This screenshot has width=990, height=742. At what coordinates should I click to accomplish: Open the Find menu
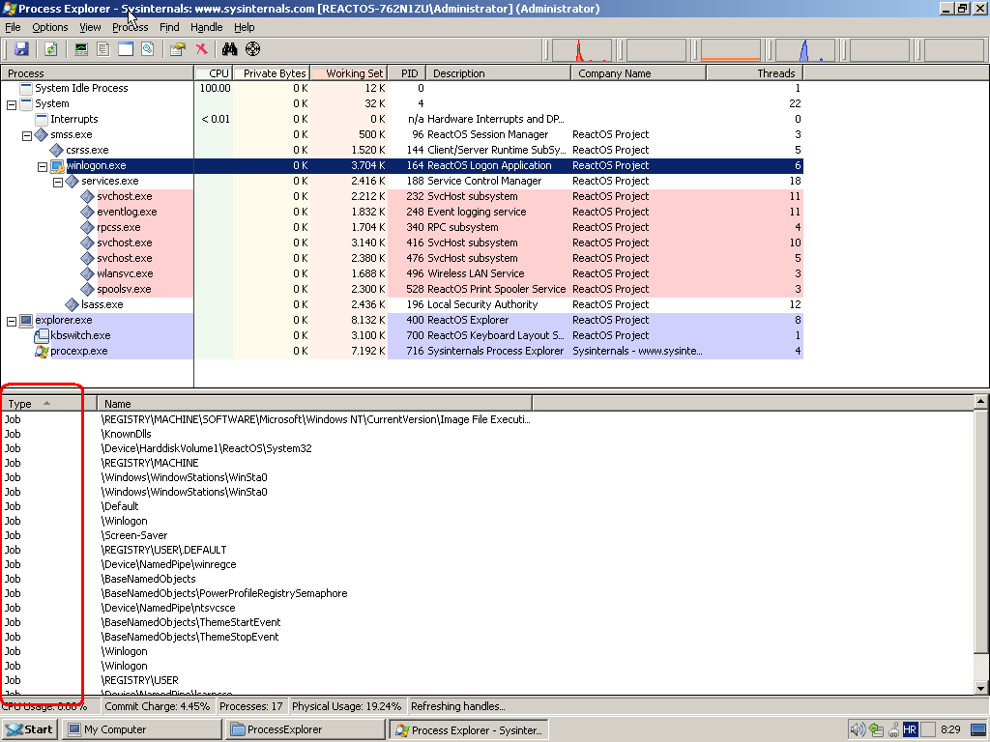[169, 27]
